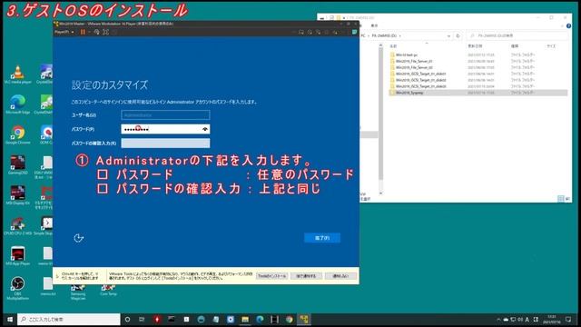
Task: Show hidden system tray icons
Action: coord(498,319)
